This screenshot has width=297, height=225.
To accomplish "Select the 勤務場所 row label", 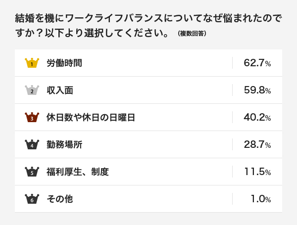I will point(64,144).
